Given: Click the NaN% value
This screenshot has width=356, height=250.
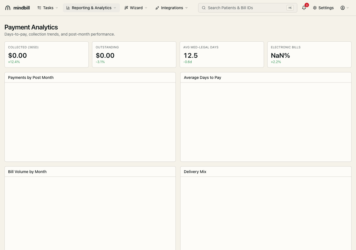Looking at the screenshot, I should click(x=280, y=55).
